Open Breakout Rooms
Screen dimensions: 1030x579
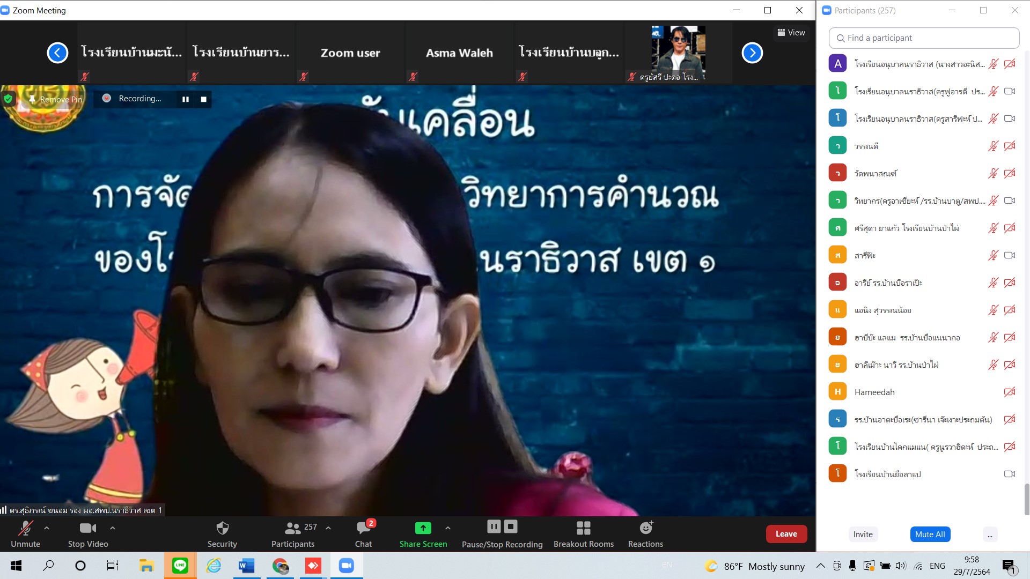tap(583, 529)
